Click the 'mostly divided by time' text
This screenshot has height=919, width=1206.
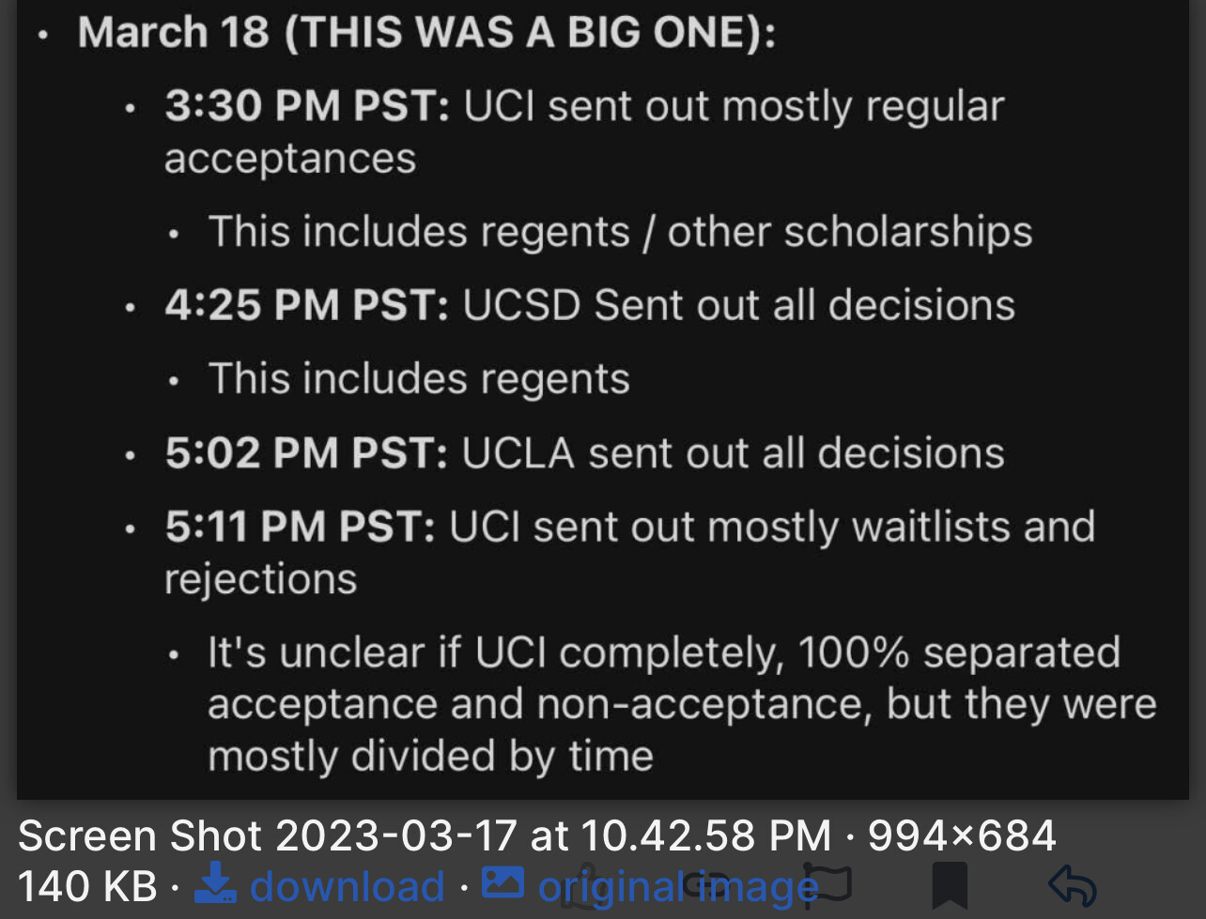coord(430,756)
